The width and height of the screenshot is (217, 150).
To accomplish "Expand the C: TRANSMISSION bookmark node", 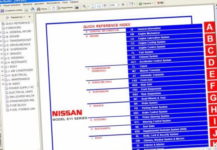I will [1, 41].
